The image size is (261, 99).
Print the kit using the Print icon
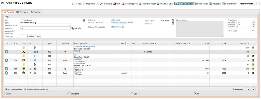click(x=117, y=4)
